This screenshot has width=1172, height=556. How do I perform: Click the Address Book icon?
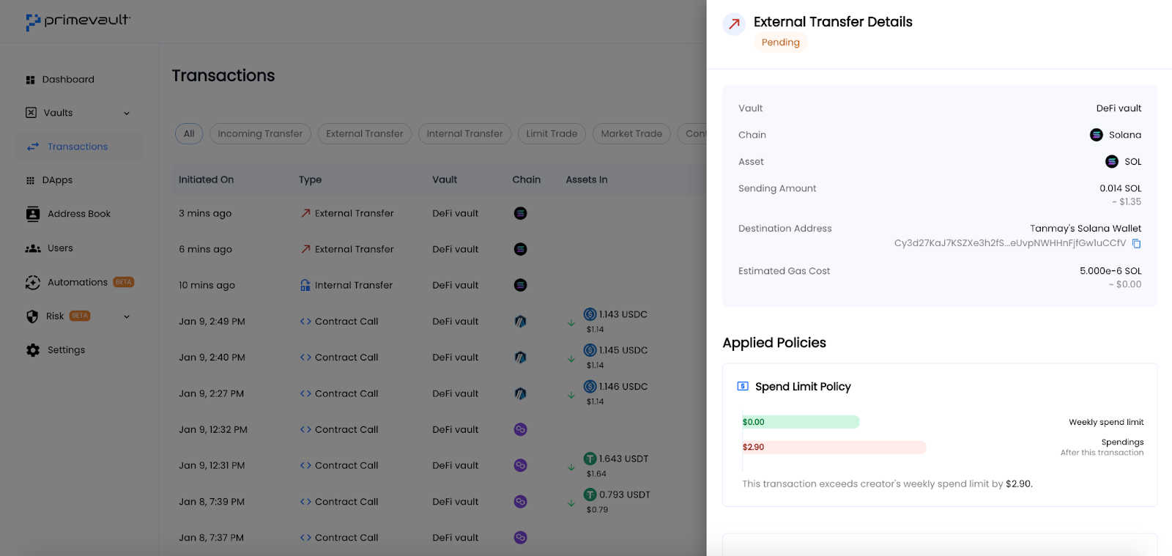coord(33,214)
